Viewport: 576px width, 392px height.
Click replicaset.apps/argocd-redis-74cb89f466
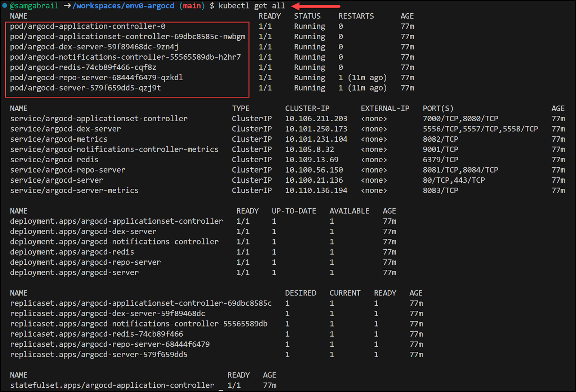click(96, 334)
